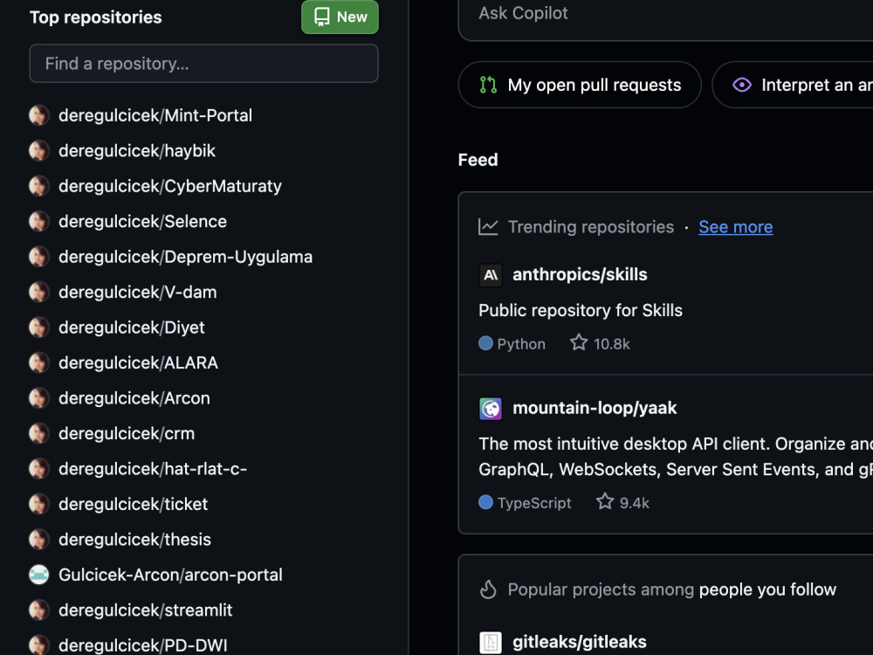Open deregulcicek/hat-rlat-c- repository
Screen dimensions: 873x655
(153, 469)
